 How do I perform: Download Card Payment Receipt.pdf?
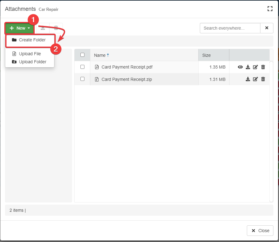tap(248, 67)
